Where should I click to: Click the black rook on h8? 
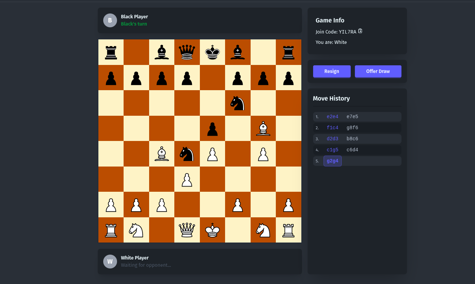pos(289,52)
